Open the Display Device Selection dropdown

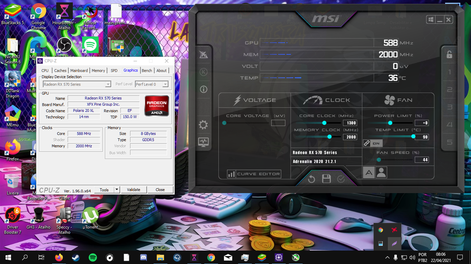(77, 84)
